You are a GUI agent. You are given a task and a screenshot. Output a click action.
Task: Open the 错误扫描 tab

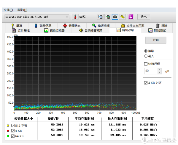[x=101, y=26]
